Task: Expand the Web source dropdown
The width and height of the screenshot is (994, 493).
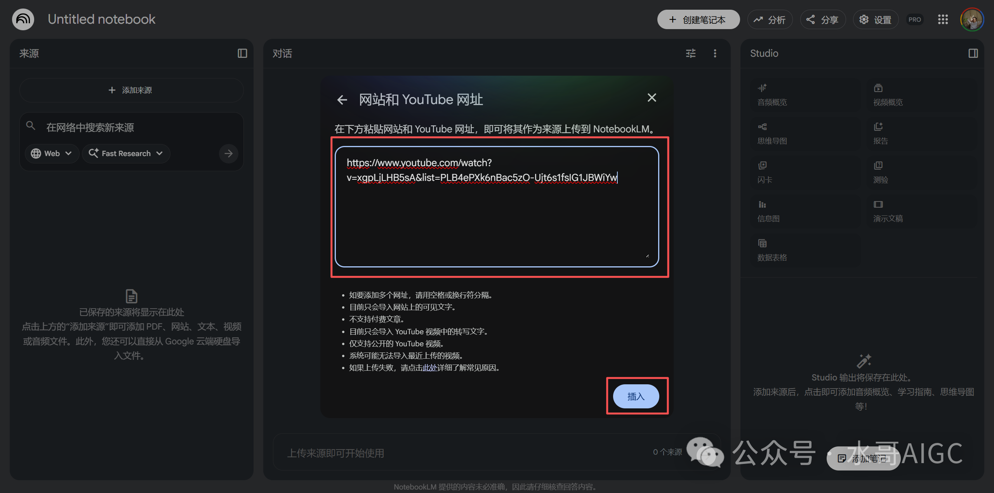Action: click(52, 153)
